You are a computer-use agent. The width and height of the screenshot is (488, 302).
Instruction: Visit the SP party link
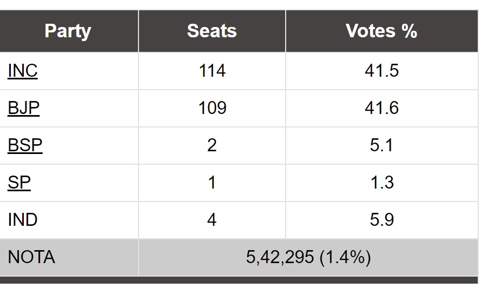tap(19, 183)
